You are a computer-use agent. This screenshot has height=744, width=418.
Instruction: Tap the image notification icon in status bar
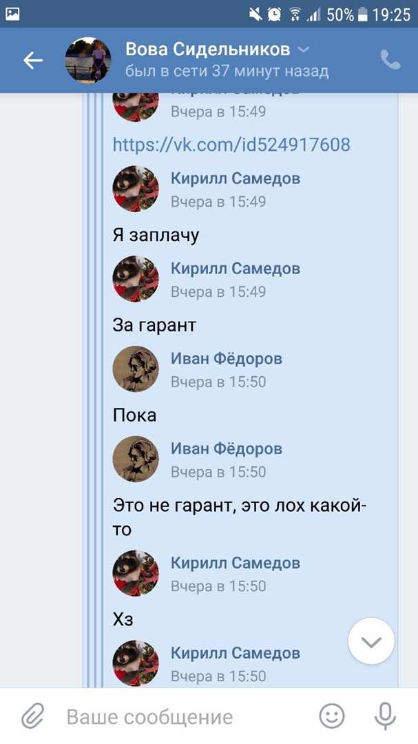click(13, 14)
